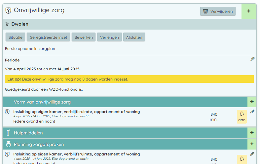Click Verlengen to extend the care
Screen dimensions: 260x164
click(110, 37)
